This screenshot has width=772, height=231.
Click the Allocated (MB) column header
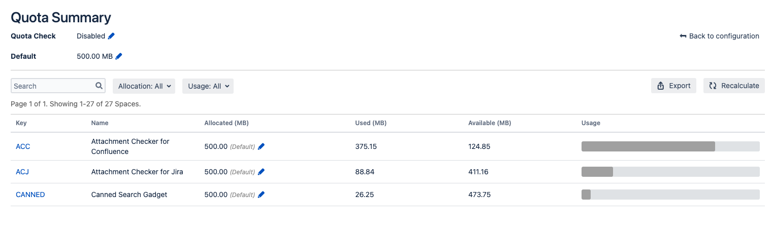point(226,123)
